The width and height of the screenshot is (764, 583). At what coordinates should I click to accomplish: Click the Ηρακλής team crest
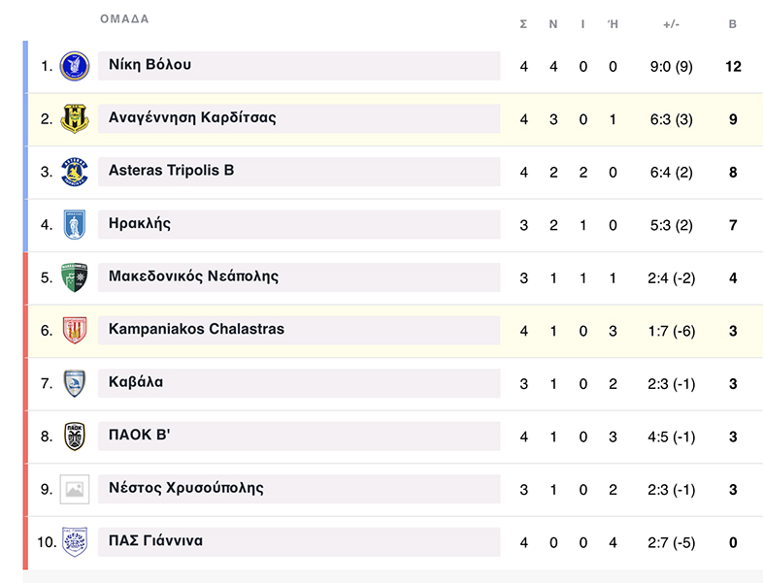(75, 224)
